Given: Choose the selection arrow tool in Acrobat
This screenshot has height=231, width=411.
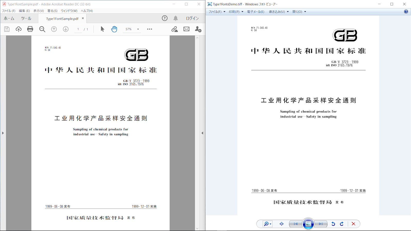Looking at the screenshot, I should 102,29.
